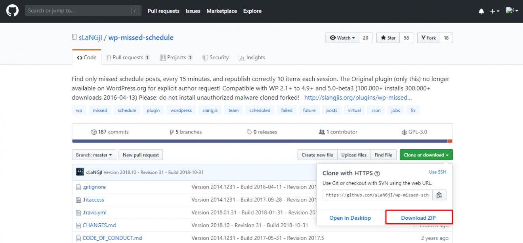Image resolution: width=523 pixels, height=243 pixels.
Task: Click the 'wp' topic tag
Action: pos(79,110)
